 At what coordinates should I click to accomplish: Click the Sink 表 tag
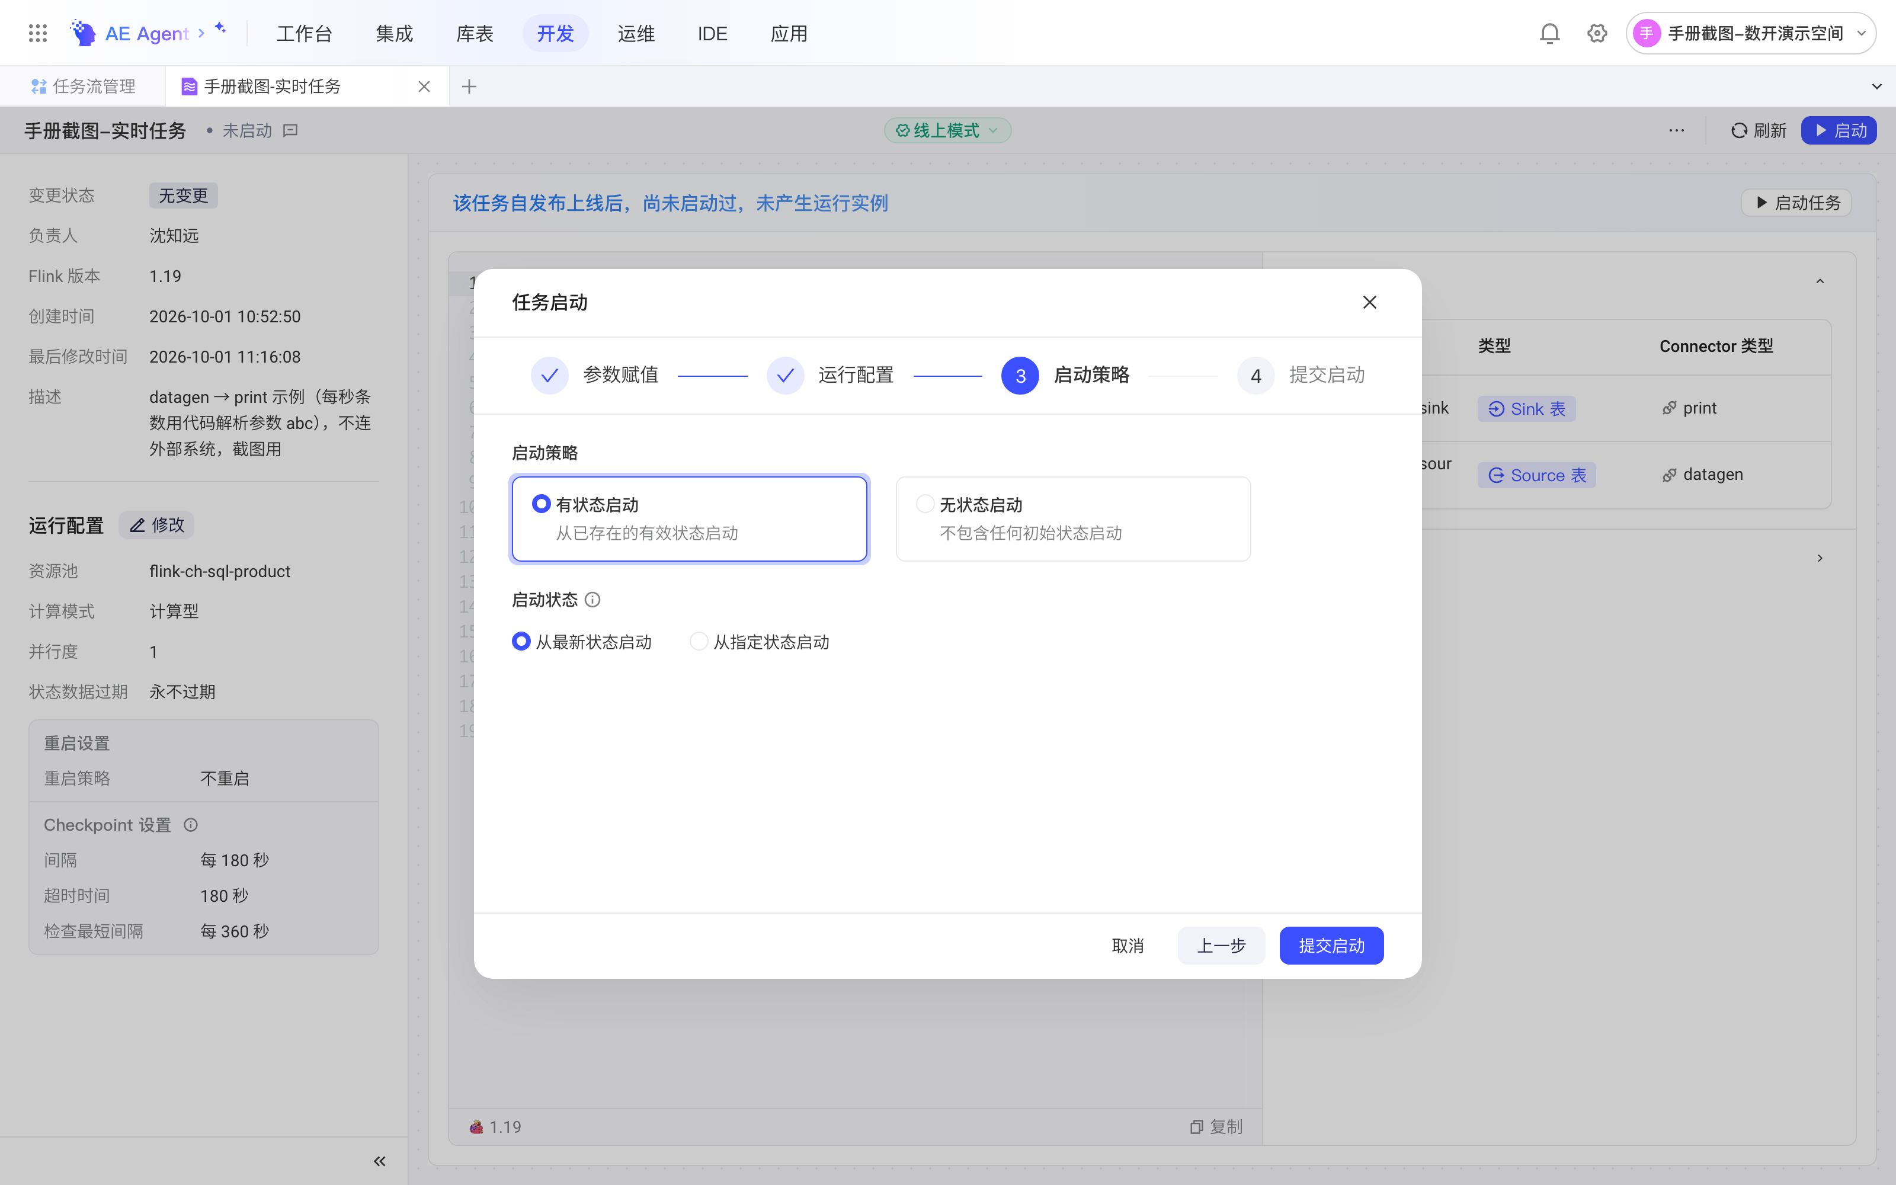(x=1526, y=408)
